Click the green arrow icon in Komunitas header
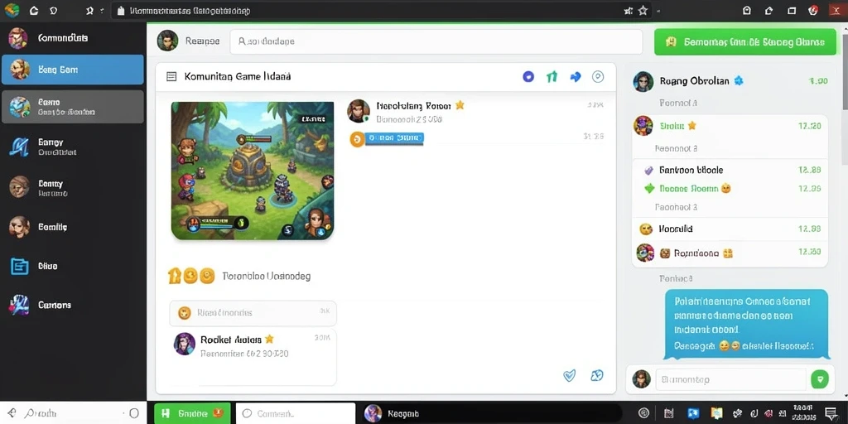848x424 pixels. click(x=552, y=77)
